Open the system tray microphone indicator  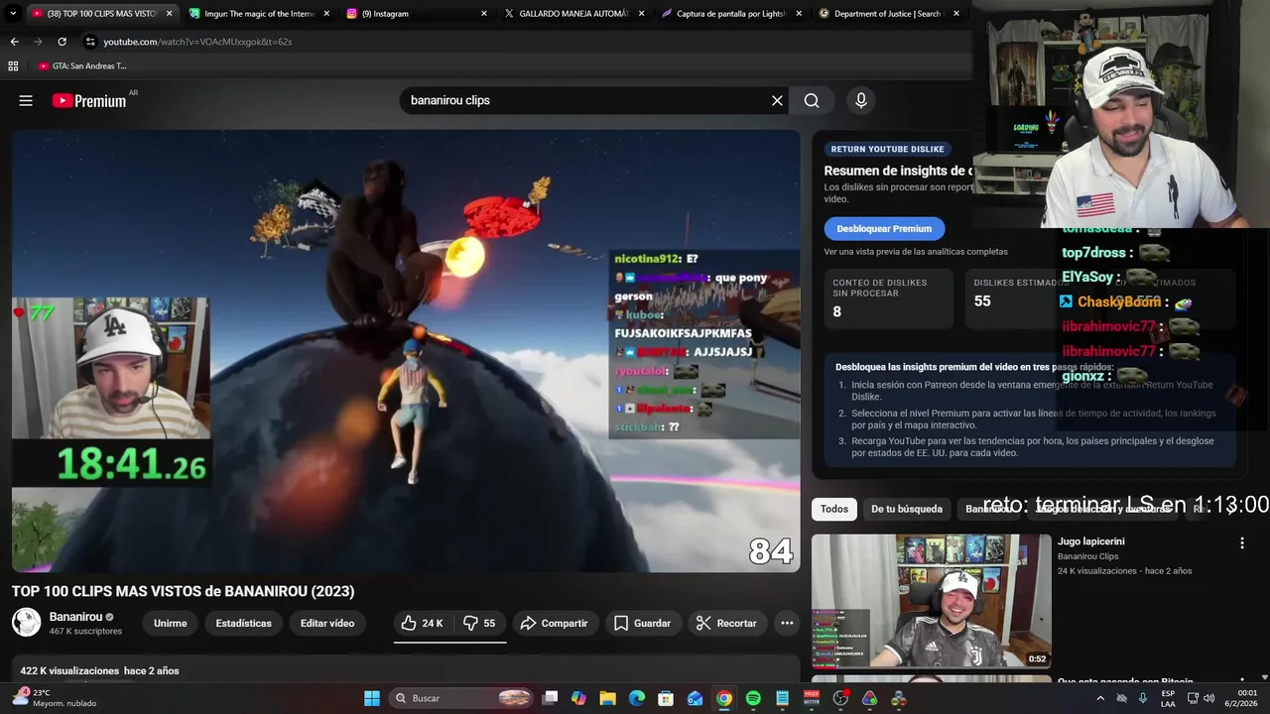1143,698
